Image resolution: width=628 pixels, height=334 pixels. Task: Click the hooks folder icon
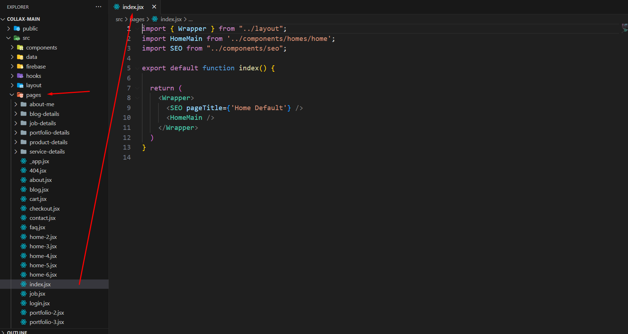click(20, 76)
